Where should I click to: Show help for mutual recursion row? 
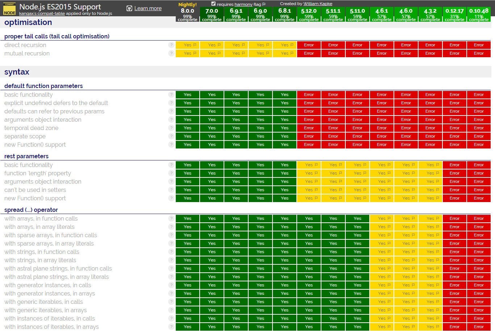point(171,53)
